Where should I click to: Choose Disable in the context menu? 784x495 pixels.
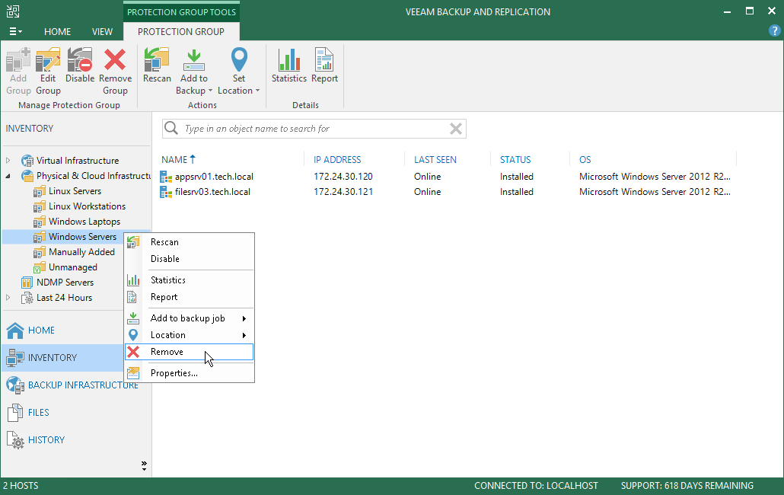(190, 259)
